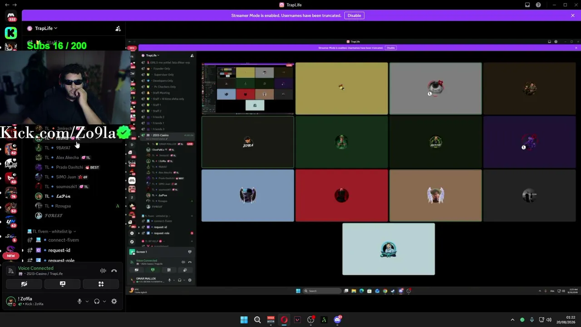Select the yellow participant tile in stream
This screenshot has width=581, height=327.
[x=342, y=89]
